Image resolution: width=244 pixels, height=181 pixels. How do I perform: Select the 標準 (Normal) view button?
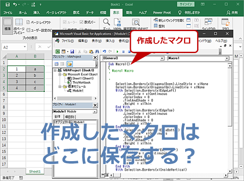pos(7,26)
